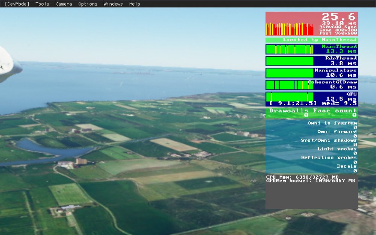Screen dimensions: 376x235
Task: Open the DevMode menu
Action: click(x=17, y=4)
